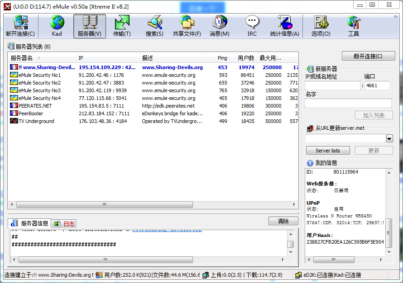Open the Tools (工具) toolbar icon
The width and height of the screenshot is (403, 283).
(353, 26)
